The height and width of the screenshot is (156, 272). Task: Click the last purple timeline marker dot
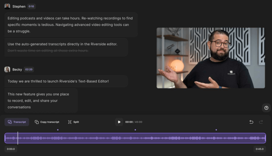coord(216,130)
